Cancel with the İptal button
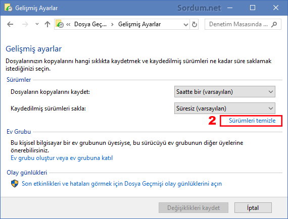 coord(253,208)
